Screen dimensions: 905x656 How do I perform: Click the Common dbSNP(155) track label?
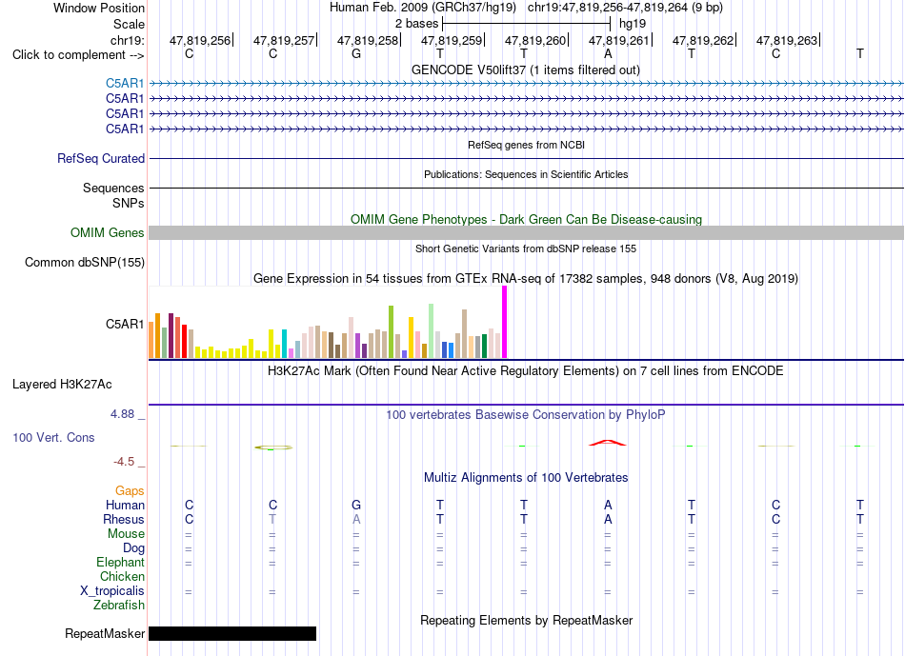(85, 262)
